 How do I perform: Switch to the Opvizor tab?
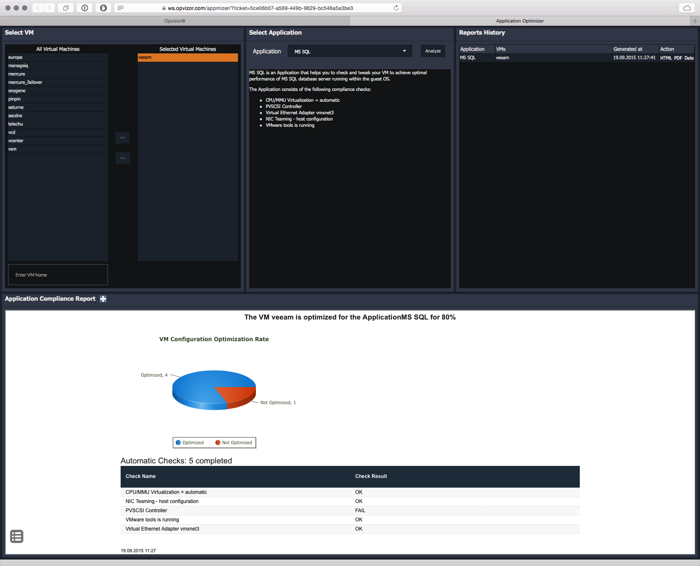174,21
